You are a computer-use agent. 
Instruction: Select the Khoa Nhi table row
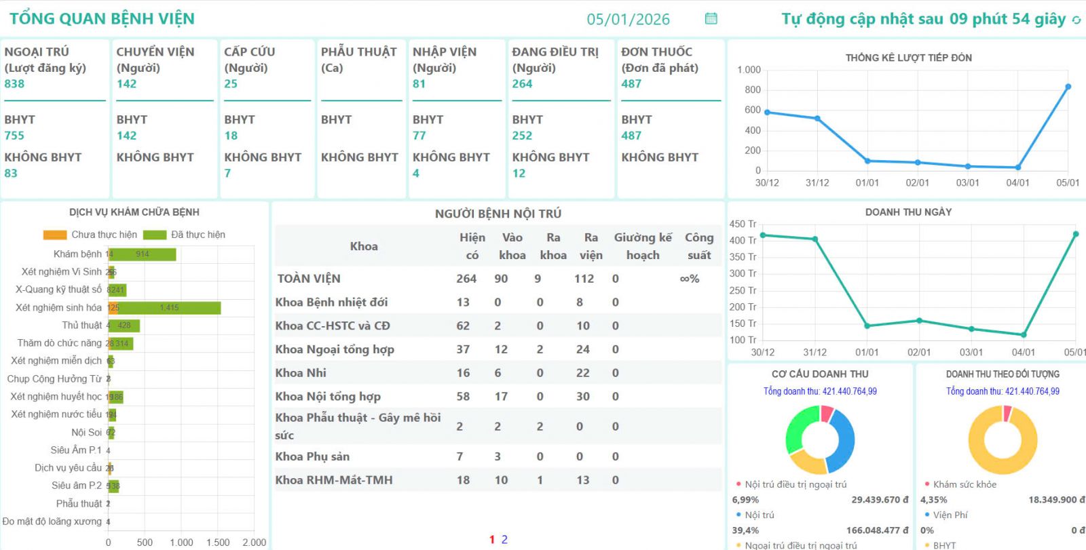coord(498,373)
